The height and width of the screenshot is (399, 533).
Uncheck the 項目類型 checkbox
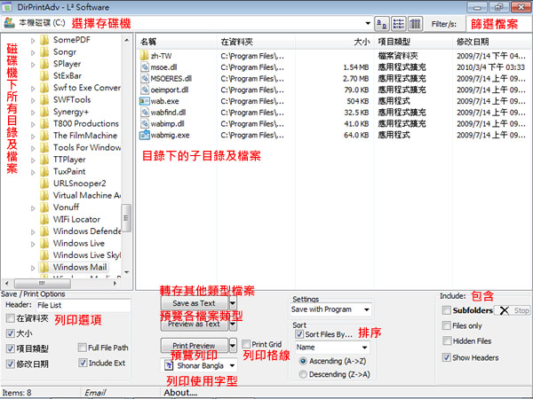tap(11, 348)
